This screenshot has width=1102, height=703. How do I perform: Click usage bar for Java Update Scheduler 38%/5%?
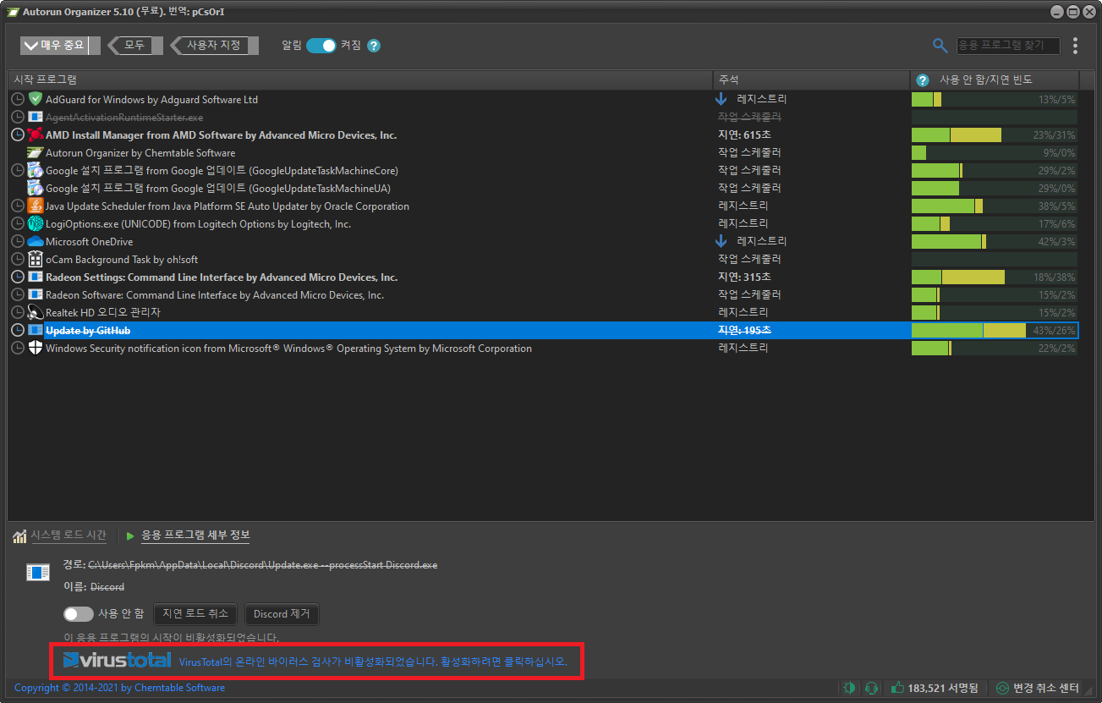(x=995, y=206)
